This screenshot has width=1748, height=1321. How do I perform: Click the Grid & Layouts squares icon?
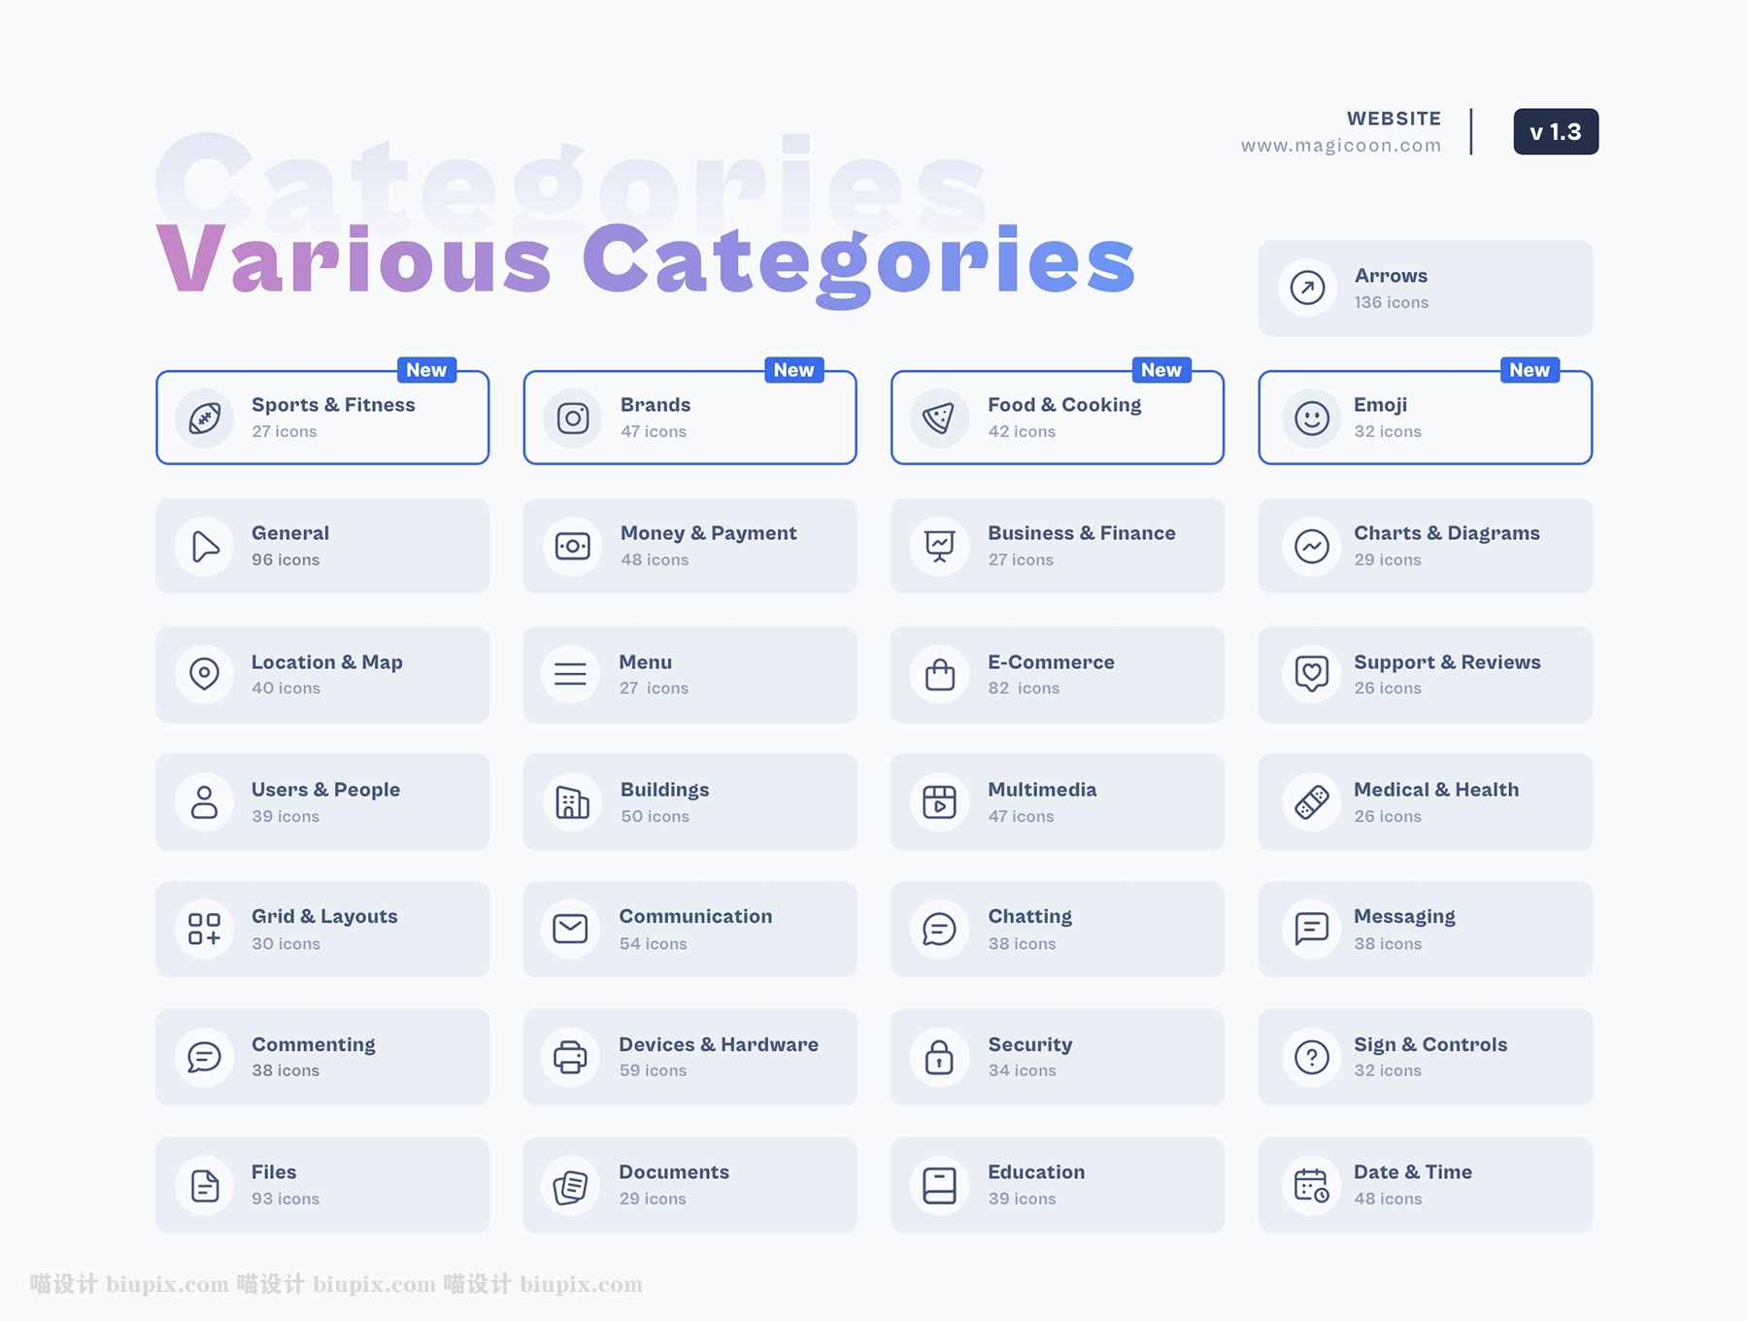click(205, 930)
